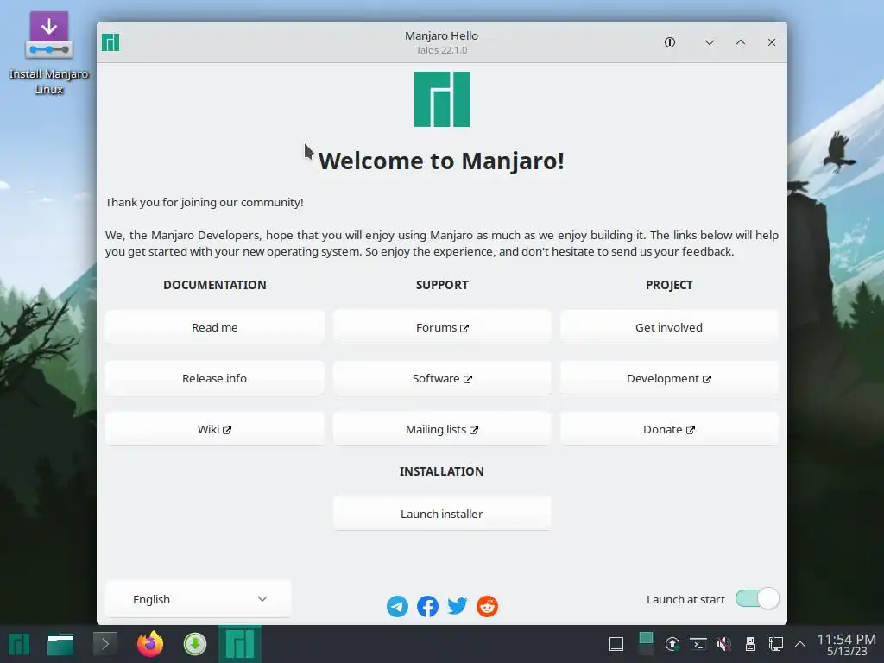Open the Development external link

point(669,378)
